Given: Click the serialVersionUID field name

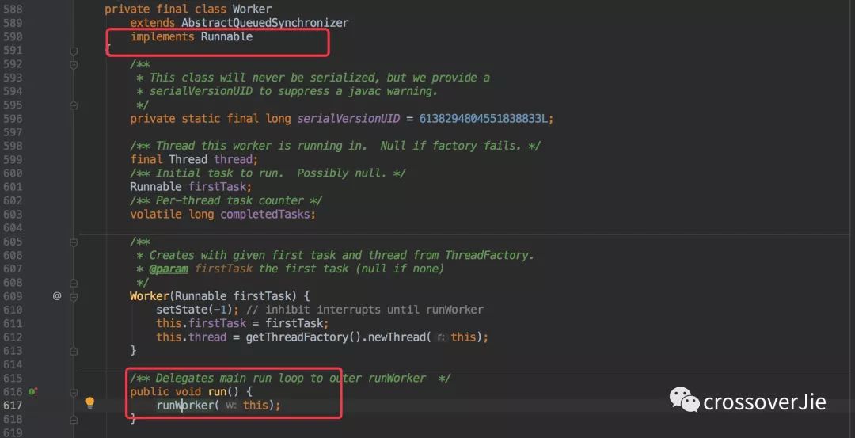Looking at the screenshot, I should click(x=348, y=118).
